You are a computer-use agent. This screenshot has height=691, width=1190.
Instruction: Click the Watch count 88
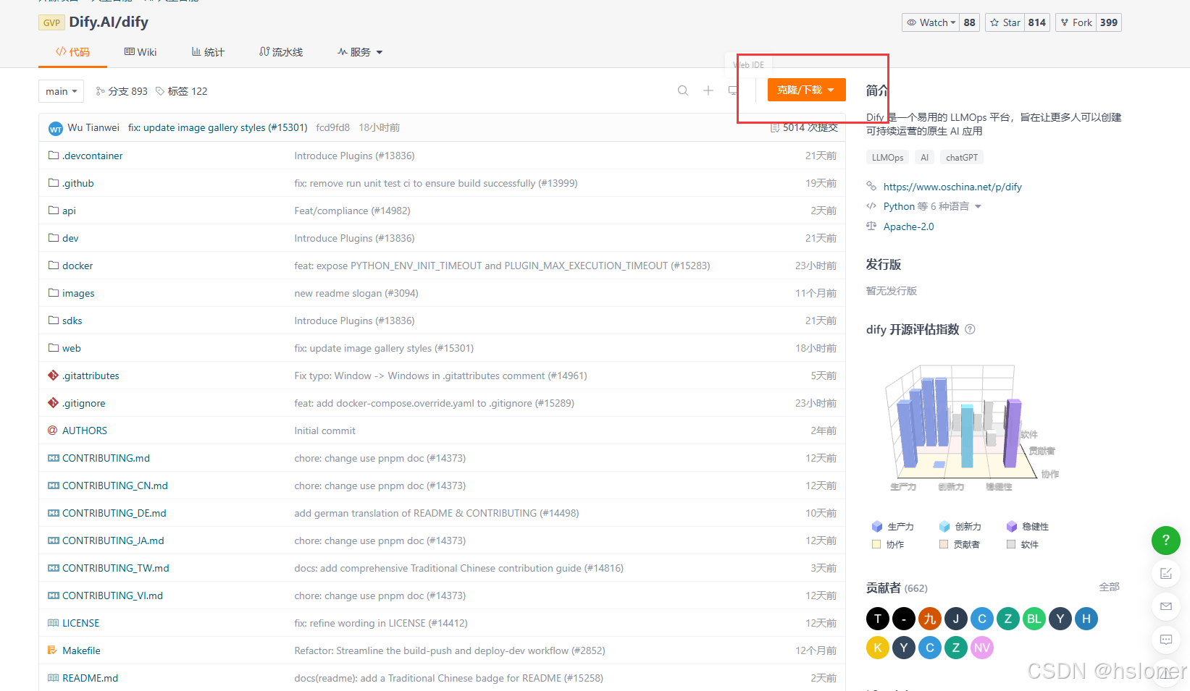970,22
